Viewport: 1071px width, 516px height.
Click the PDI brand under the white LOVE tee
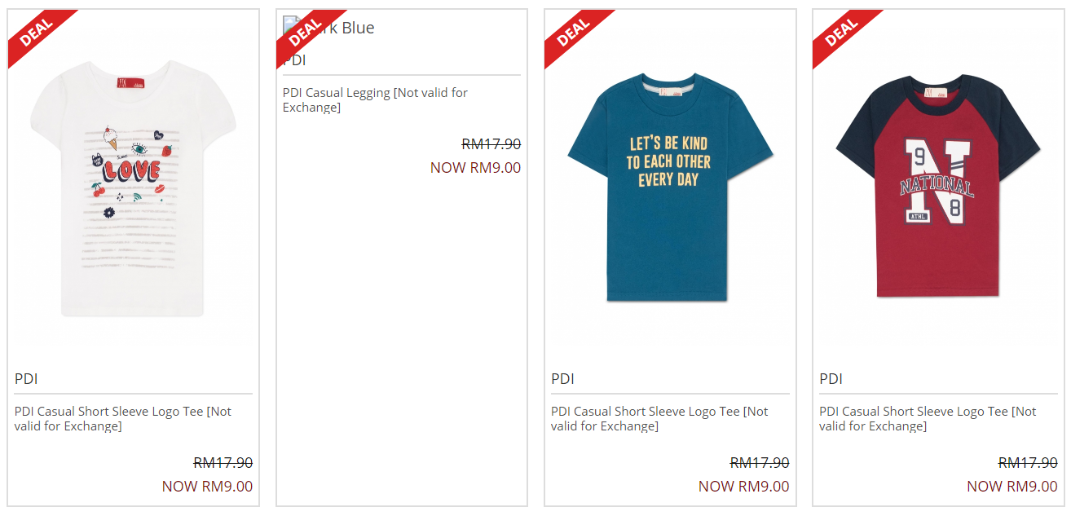click(x=26, y=379)
